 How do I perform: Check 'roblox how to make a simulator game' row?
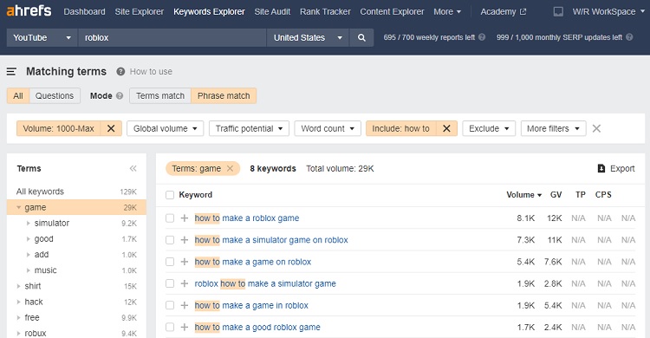point(170,283)
